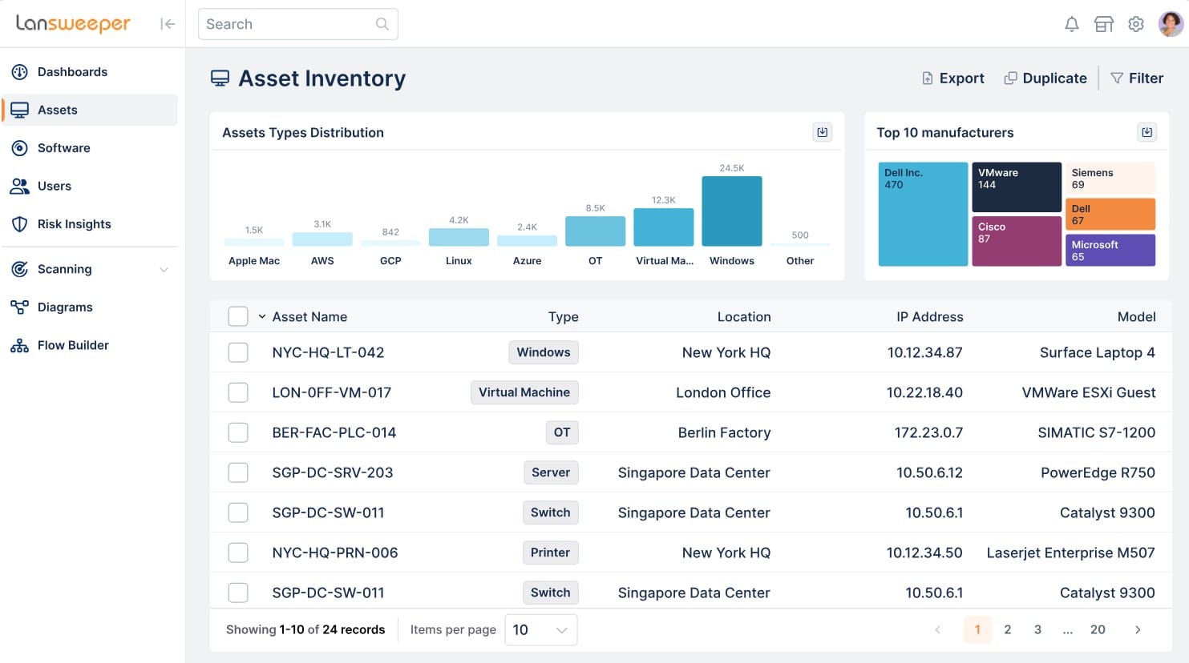
Task: Select the LON-OFF-VM-017 row checkbox
Action: pyautogui.click(x=238, y=392)
